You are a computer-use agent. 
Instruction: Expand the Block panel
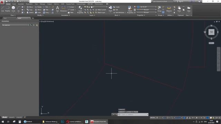(x=117, y=15)
